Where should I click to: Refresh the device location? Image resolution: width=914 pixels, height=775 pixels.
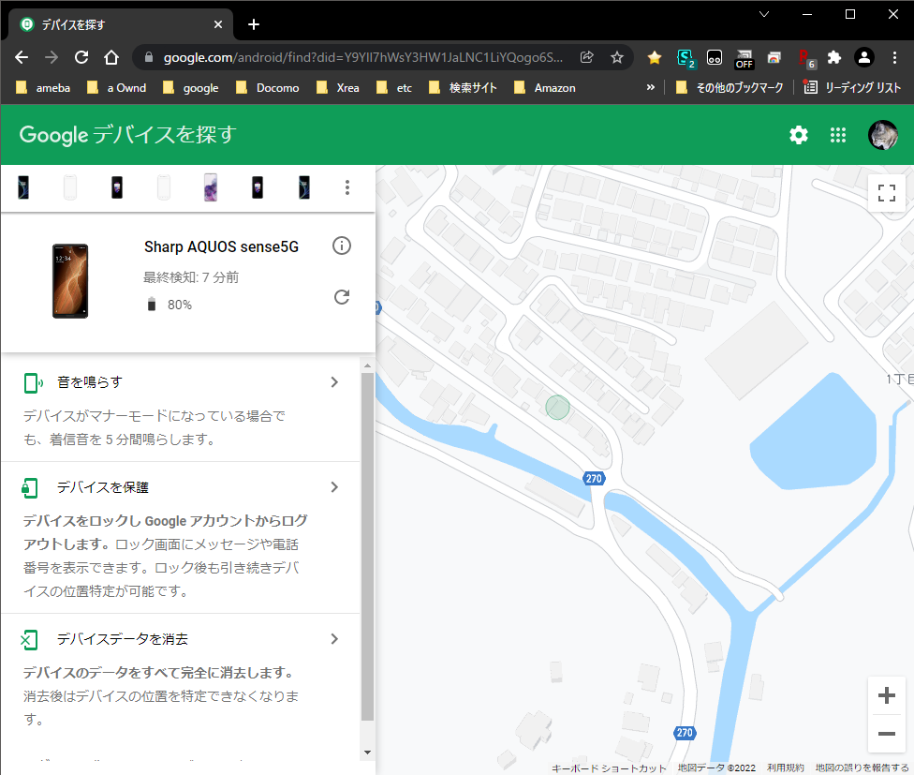pyautogui.click(x=342, y=297)
